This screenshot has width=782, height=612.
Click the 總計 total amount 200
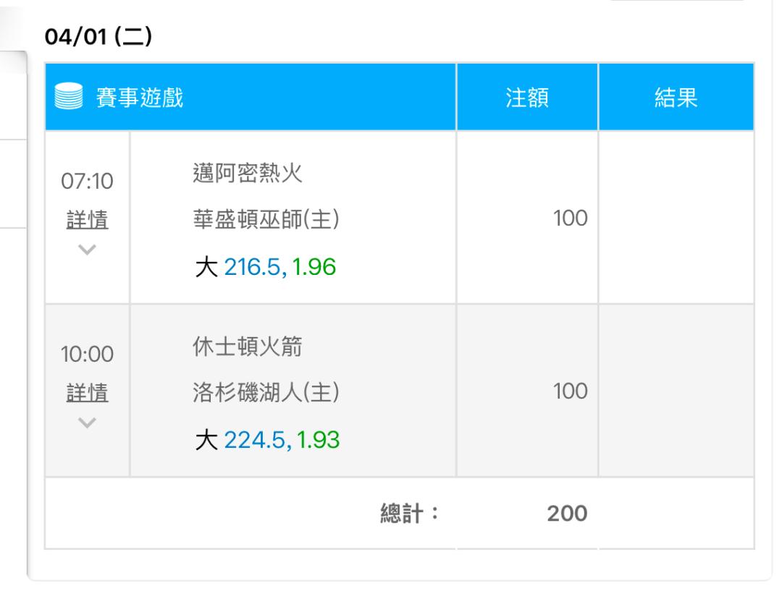coord(567,514)
